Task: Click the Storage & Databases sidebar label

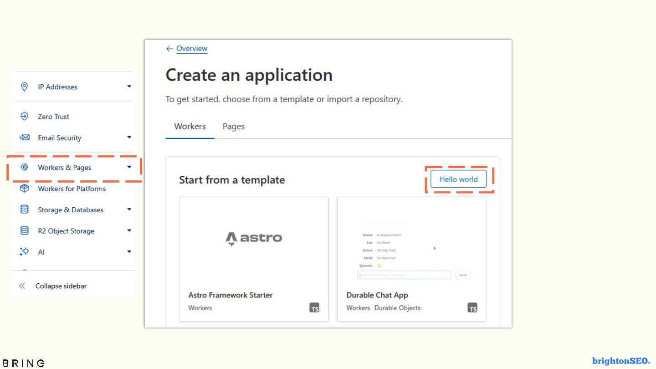Action: coord(71,210)
